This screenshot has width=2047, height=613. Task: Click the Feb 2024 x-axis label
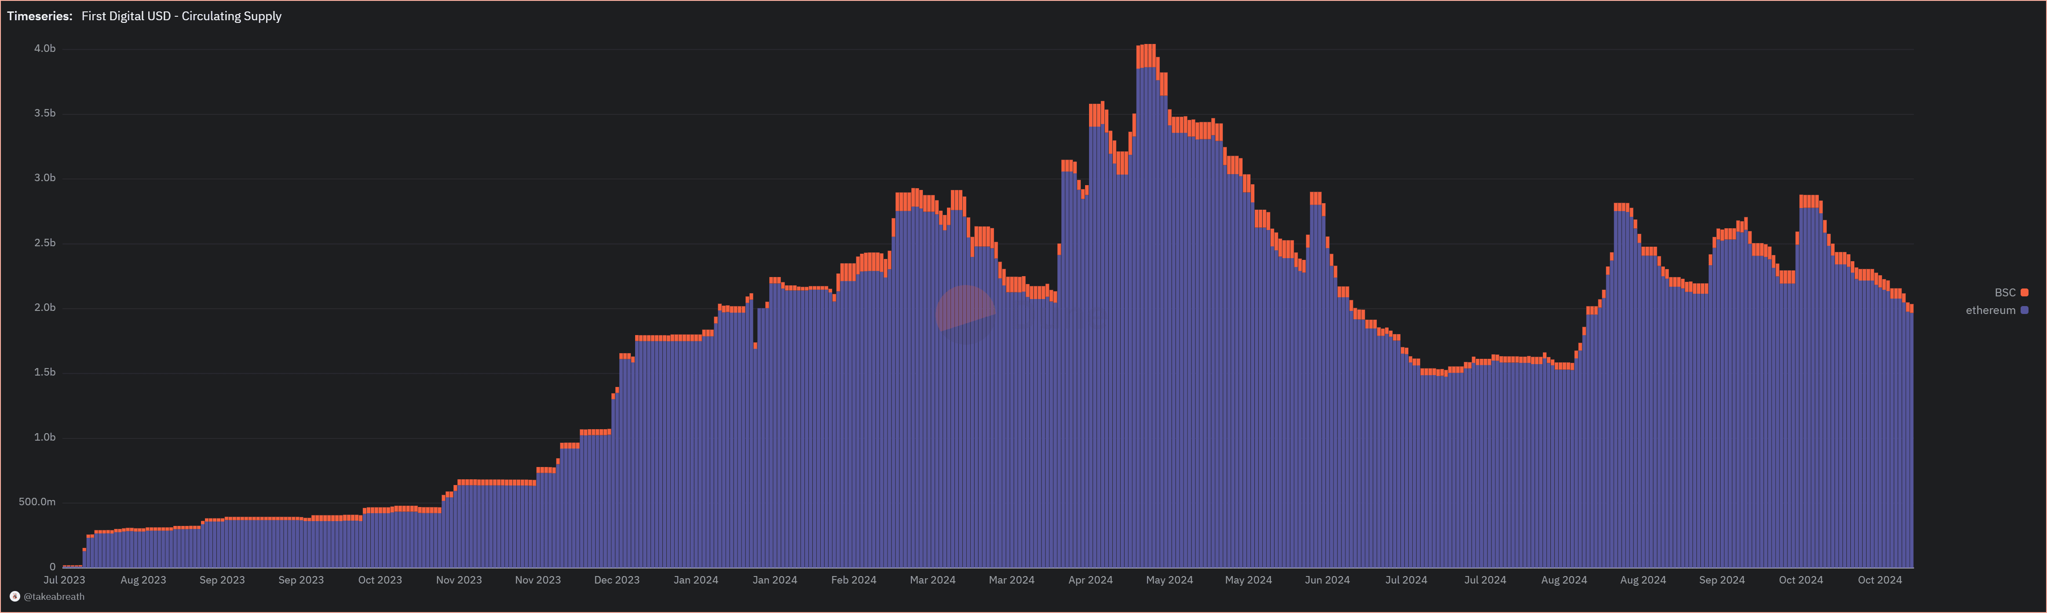pos(853,580)
